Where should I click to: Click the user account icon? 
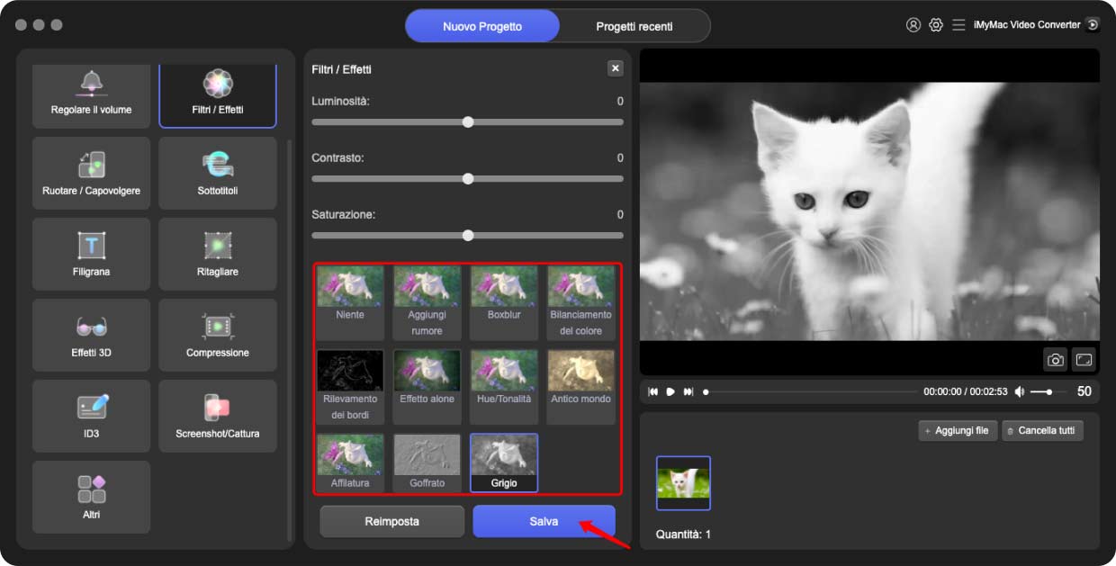913,25
